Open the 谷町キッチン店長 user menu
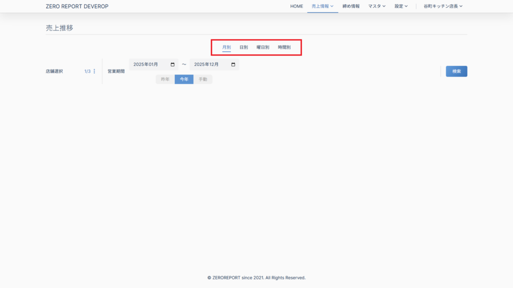This screenshot has height=288, width=513. [443, 6]
